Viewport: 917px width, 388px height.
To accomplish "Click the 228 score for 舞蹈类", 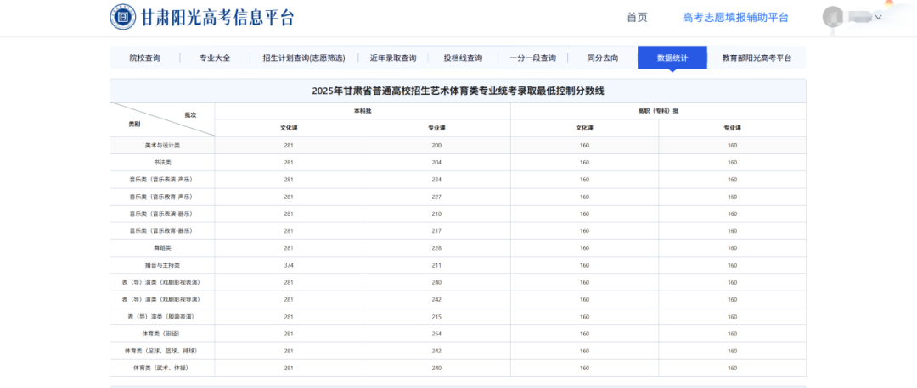I will pyautogui.click(x=436, y=248).
